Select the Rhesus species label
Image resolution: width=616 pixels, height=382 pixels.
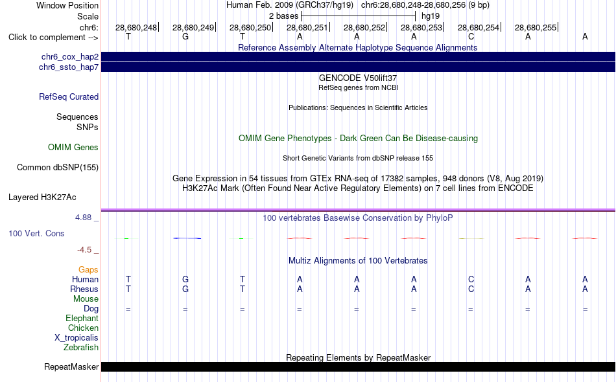click(84, 289)
